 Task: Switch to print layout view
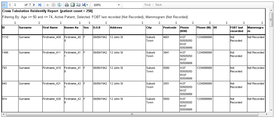click(73, 5)
